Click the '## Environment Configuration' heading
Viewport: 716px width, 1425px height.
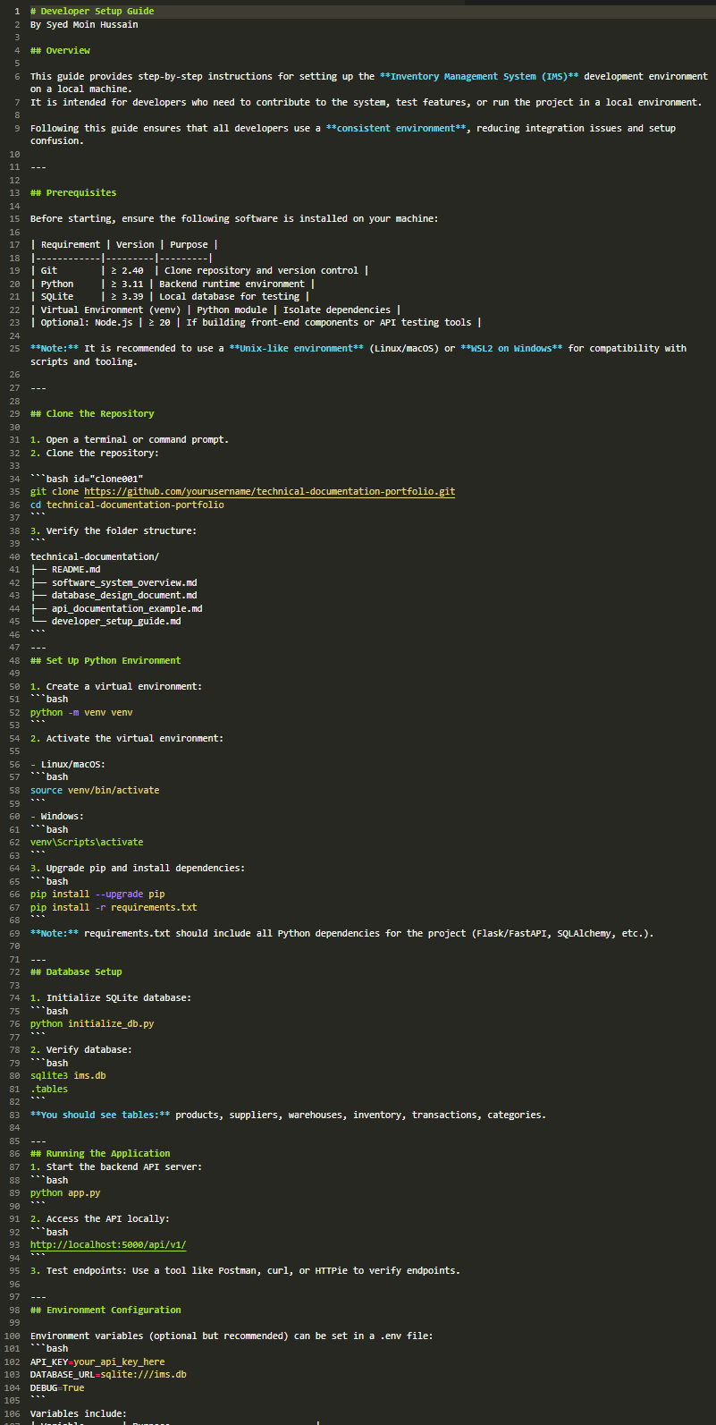105,1310
